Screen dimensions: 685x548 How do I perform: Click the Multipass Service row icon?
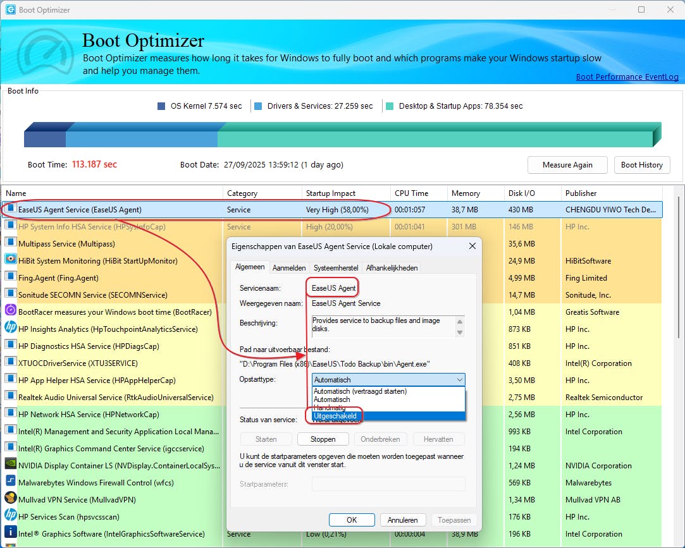(11, 243)
